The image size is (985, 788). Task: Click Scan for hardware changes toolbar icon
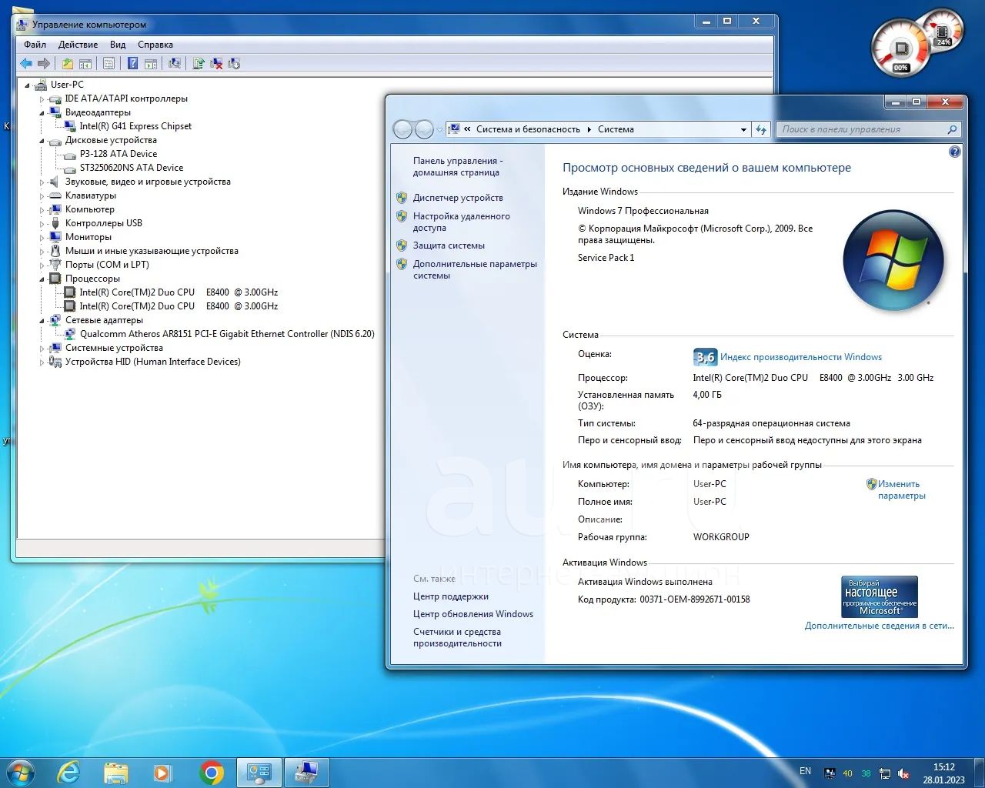[x=175, y=64]
